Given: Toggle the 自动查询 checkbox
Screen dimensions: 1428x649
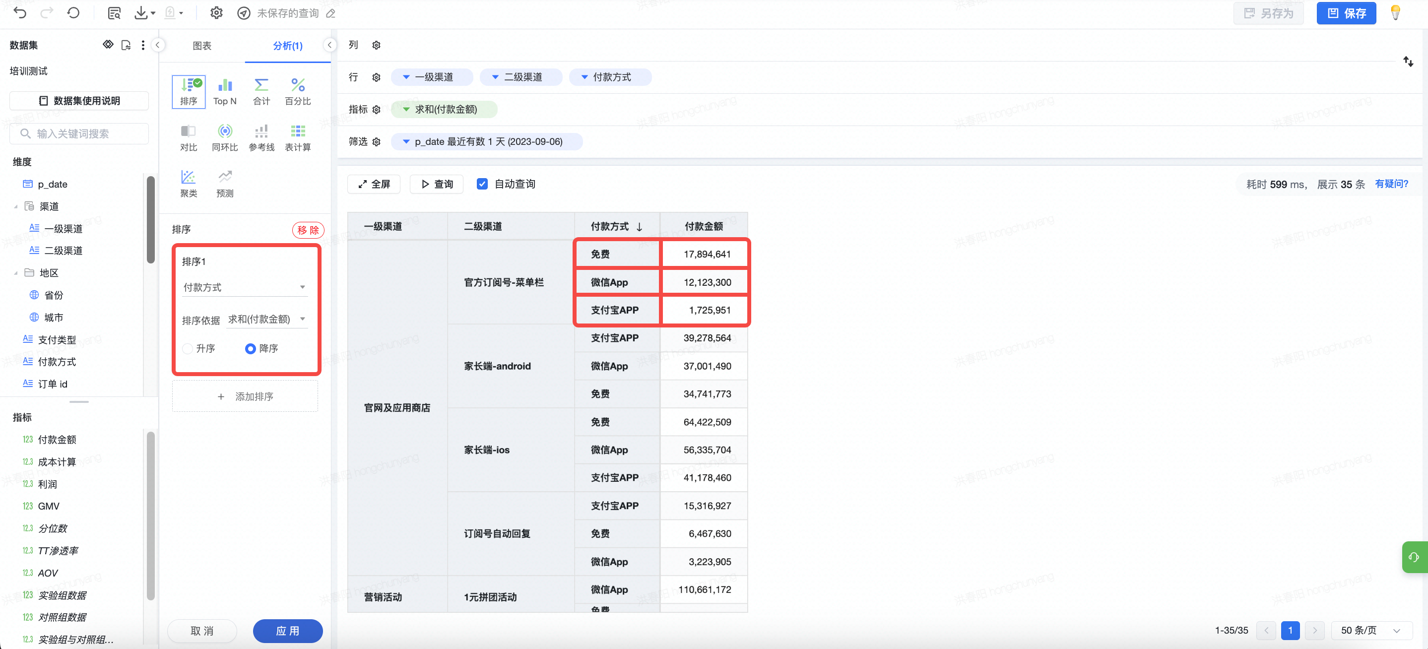Looking at the screenshot, I should (x=482, y=184).
